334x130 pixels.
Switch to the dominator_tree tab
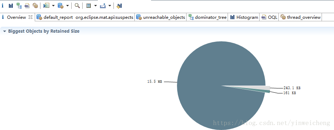pos(207,17)
